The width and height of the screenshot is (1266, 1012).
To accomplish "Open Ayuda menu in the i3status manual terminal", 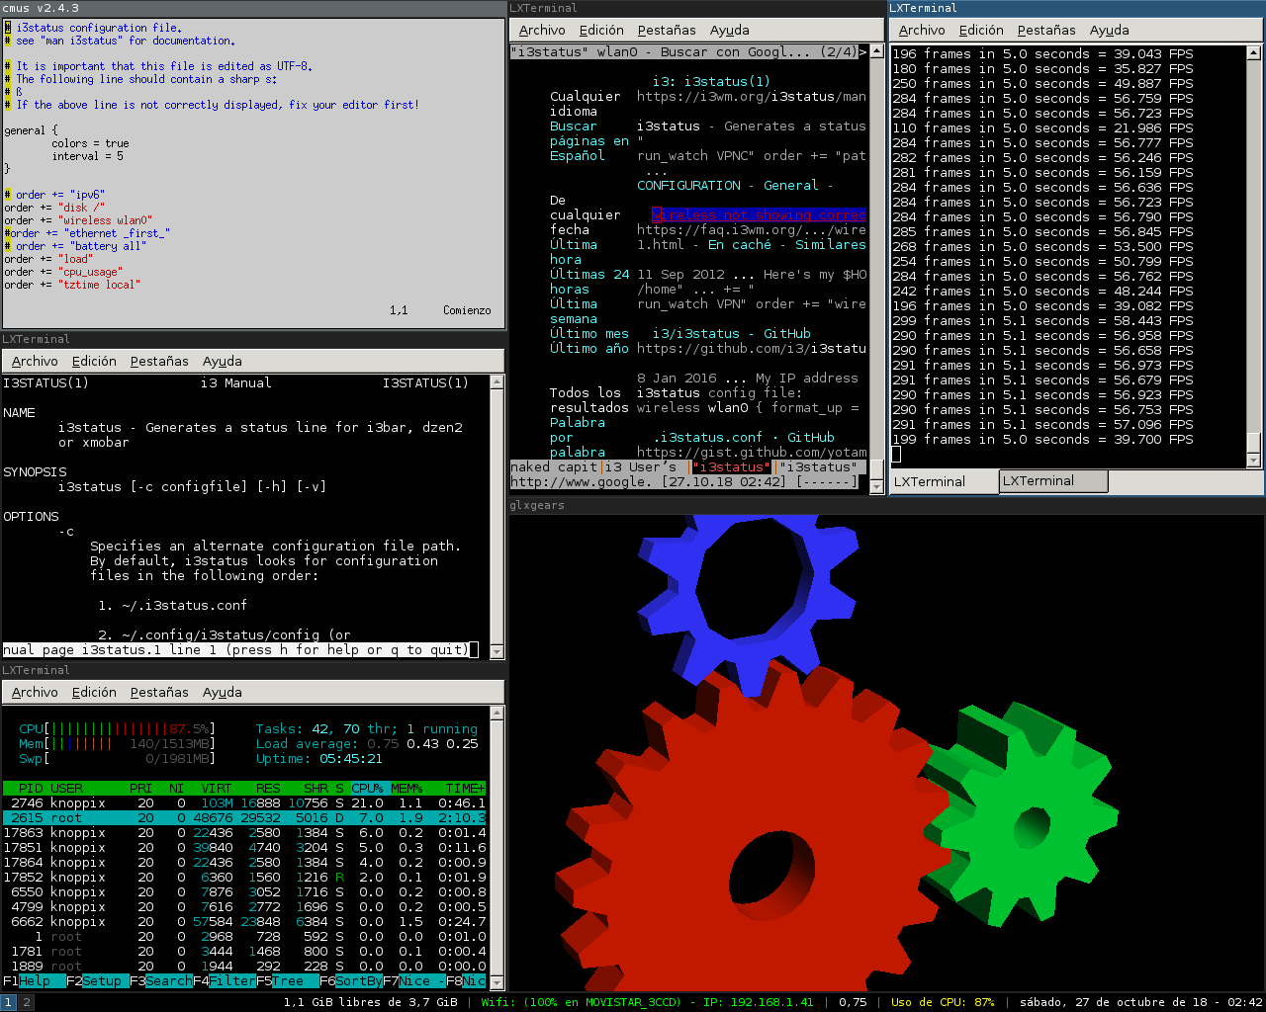I will (x=223, y=362).
